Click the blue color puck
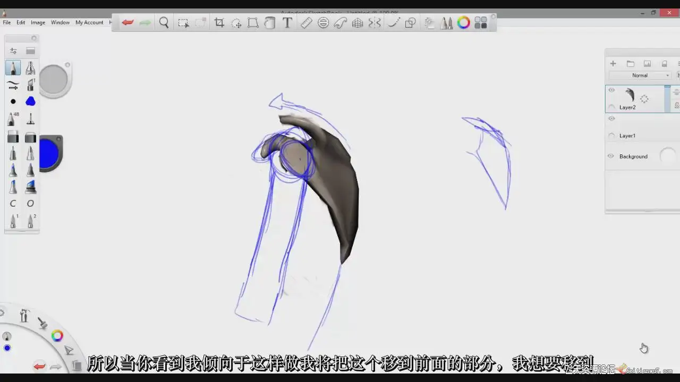Viewport: 680px width, 382px height. tap(49, 153)
